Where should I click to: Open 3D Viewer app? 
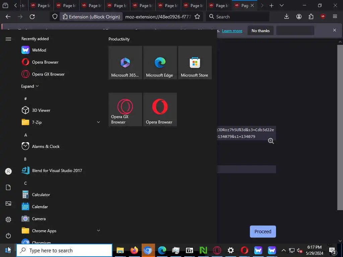pos(36,110)
